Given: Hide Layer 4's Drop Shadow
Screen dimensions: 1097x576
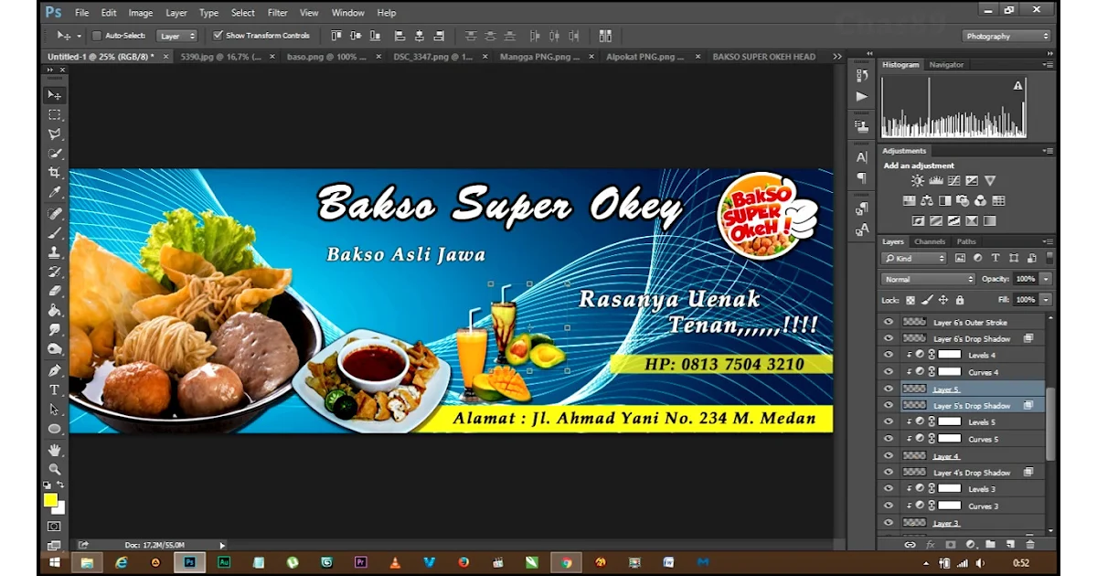Looking at the screenshot, I should click(x=888, y=473).
